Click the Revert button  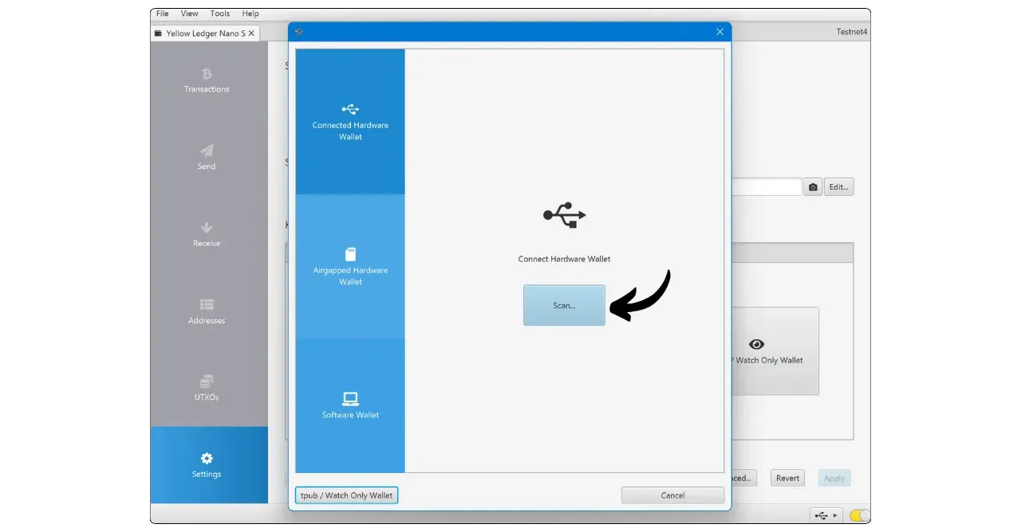tap(787, 478)
